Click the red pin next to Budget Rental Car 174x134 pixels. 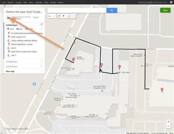click(x=73, y=60)
